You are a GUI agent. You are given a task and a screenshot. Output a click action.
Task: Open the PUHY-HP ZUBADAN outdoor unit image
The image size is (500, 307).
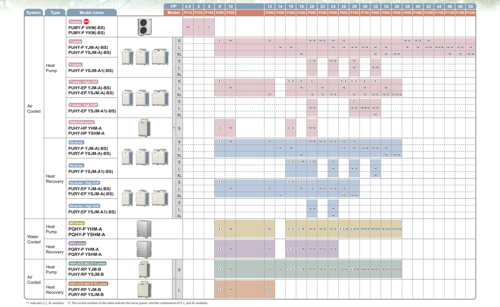click(x=144, y=128)
